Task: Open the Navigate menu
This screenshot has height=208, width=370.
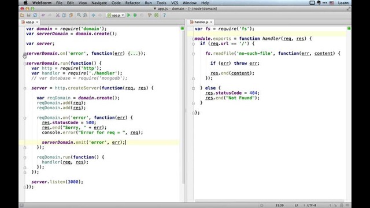Action: coord(99,3)
